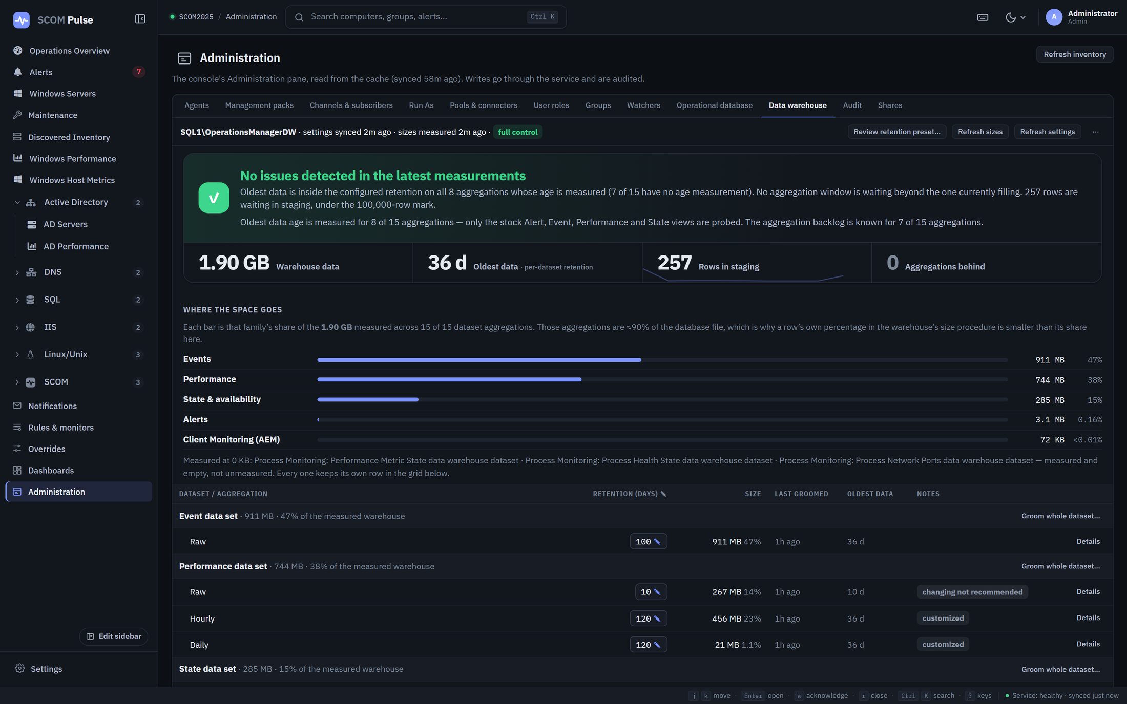Viewport: 1127px width, 704px height.
Task: Click the Refresh sizes button
Action: pos(980,132)
